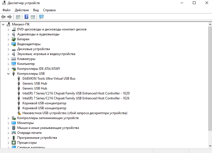
Task: Click the DAEMON Tools USB plug icon
Action: (19, 79)
